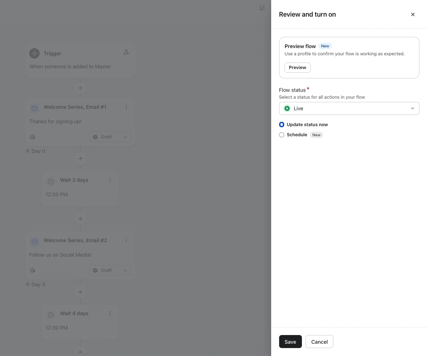Click the clock icon on Wait 4 days

(x=51, y=315)
